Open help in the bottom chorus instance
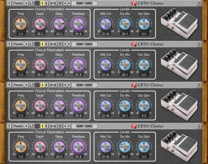The image size is (208, 164). [9, 126]
